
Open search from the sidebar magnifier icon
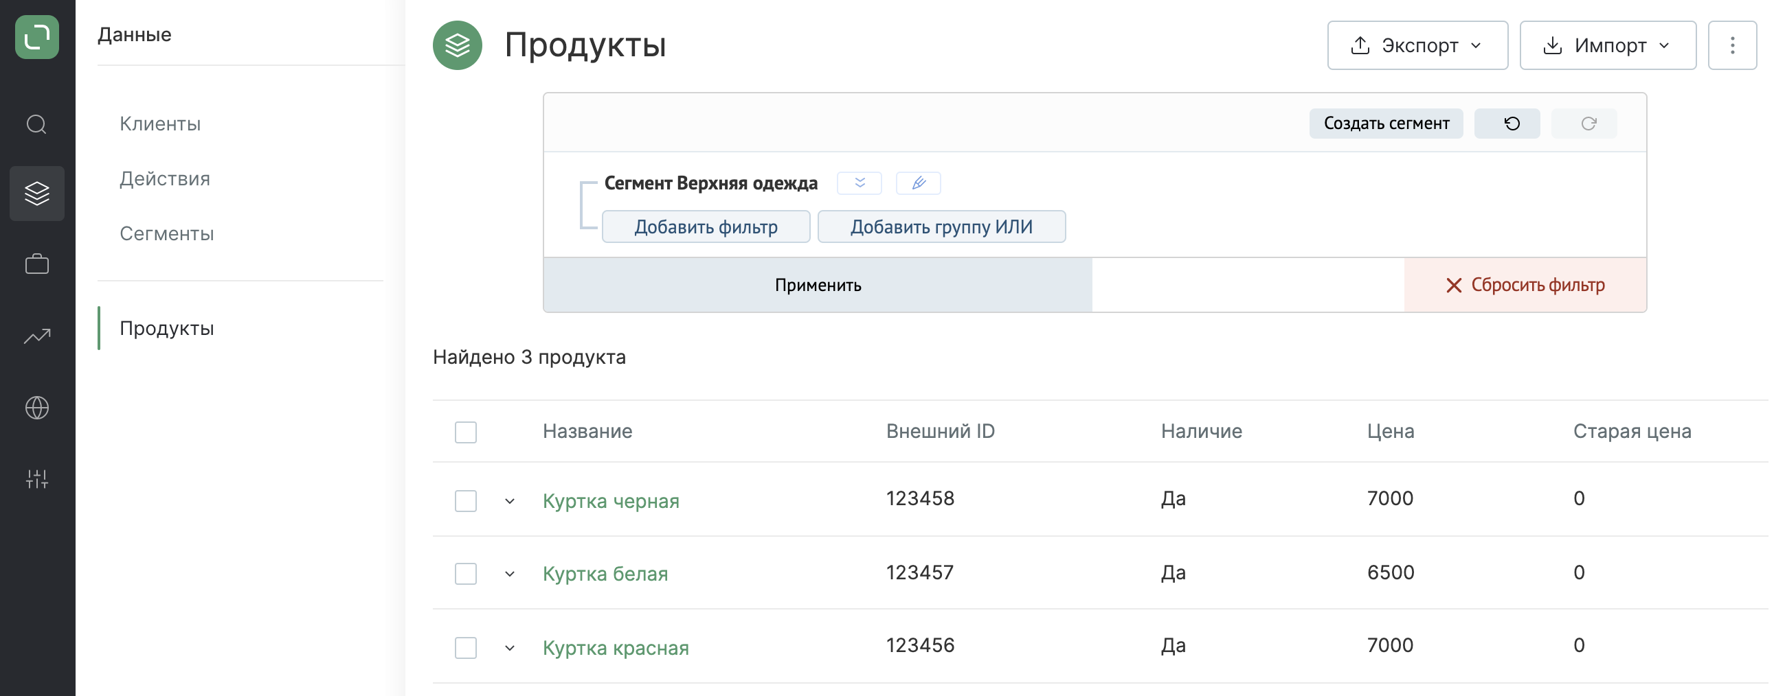[x=36, y=124]
